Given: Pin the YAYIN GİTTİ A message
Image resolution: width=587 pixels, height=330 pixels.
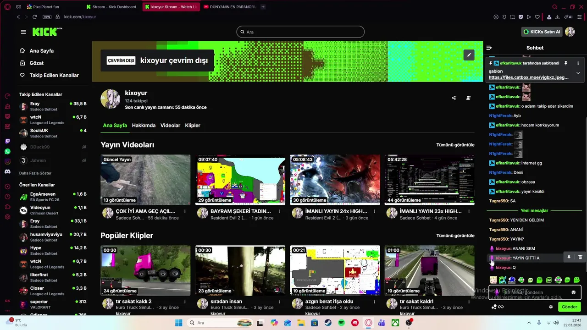Looking at the screenshot, I should tap(569, 258).
